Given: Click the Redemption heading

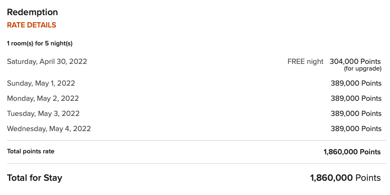Looking at the screenshot, I should [x=32, y=12].
